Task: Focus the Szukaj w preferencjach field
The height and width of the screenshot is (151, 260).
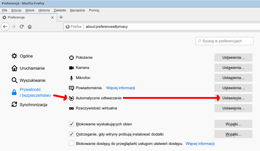Action: point(225,41)
